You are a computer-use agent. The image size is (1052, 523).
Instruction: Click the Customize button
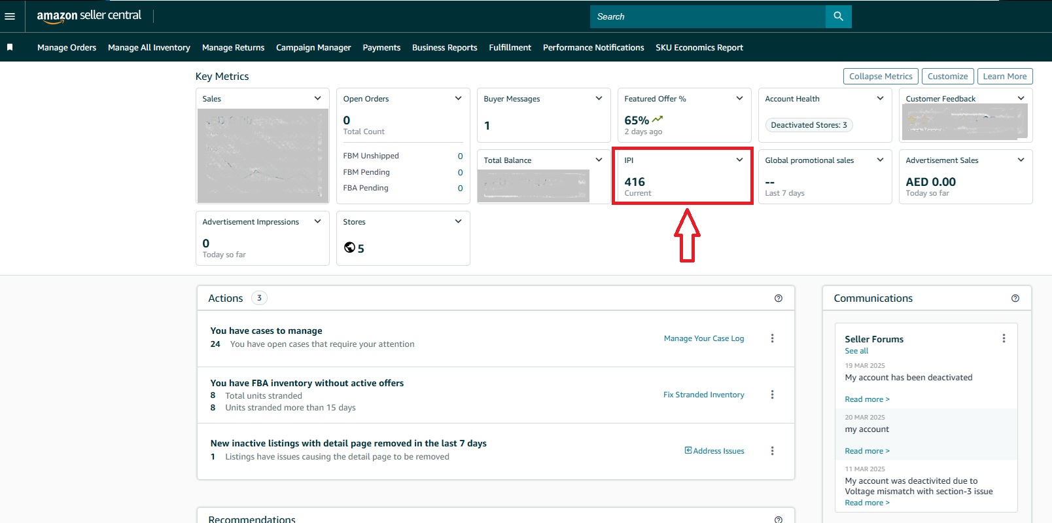pos(947,77)
